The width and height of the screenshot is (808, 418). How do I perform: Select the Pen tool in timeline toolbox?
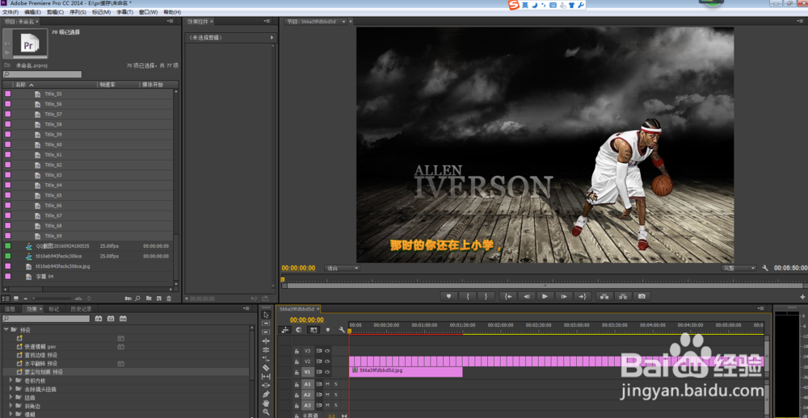(x=266, y=395)
